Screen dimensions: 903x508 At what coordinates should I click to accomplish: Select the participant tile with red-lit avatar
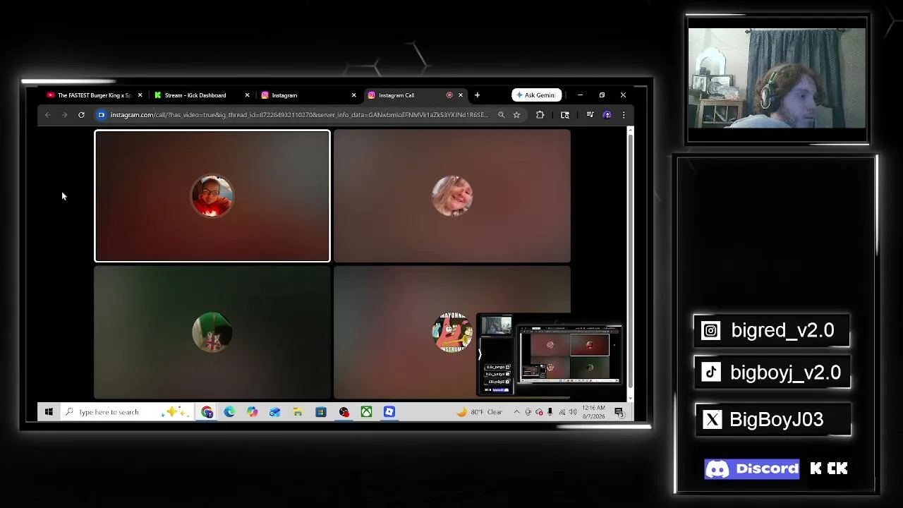click(x=212, y=196)
